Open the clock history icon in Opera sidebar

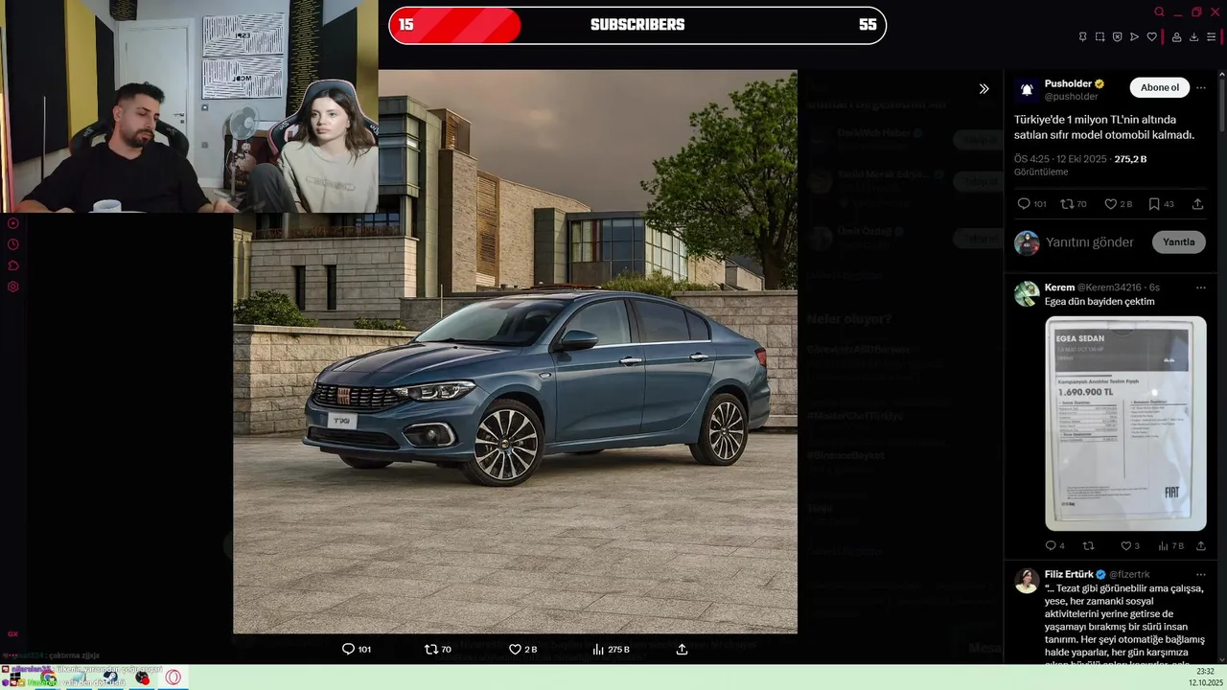click(x=13, y=244)
